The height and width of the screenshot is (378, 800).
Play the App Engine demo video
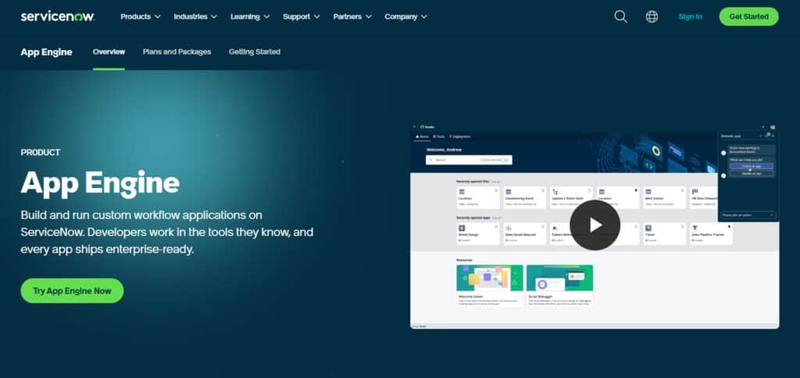click(595, 225)
